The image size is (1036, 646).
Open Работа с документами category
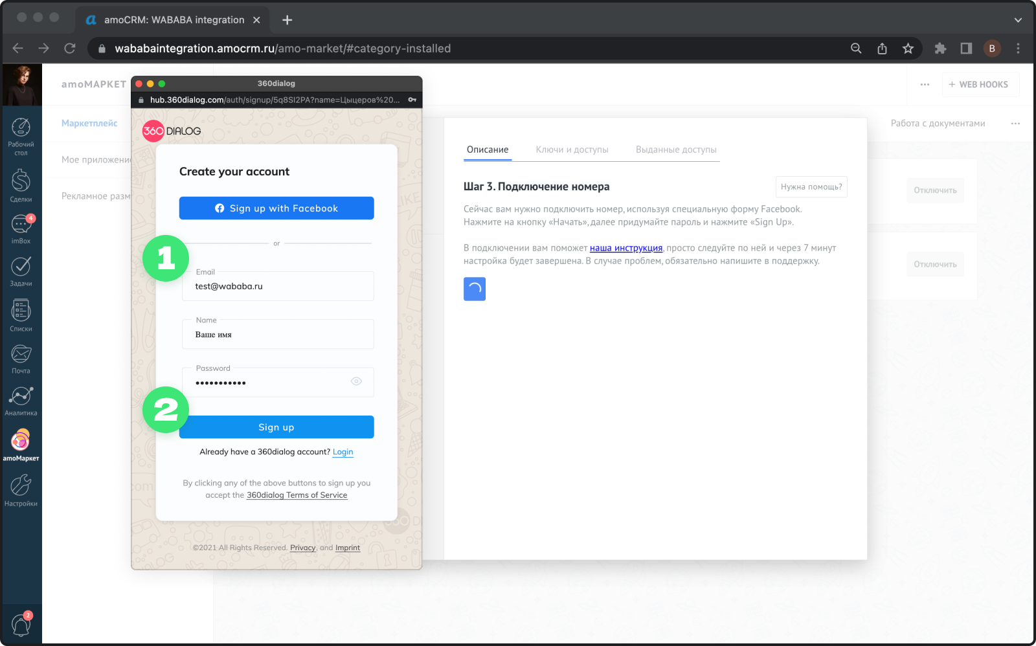[x=938, y=123]
